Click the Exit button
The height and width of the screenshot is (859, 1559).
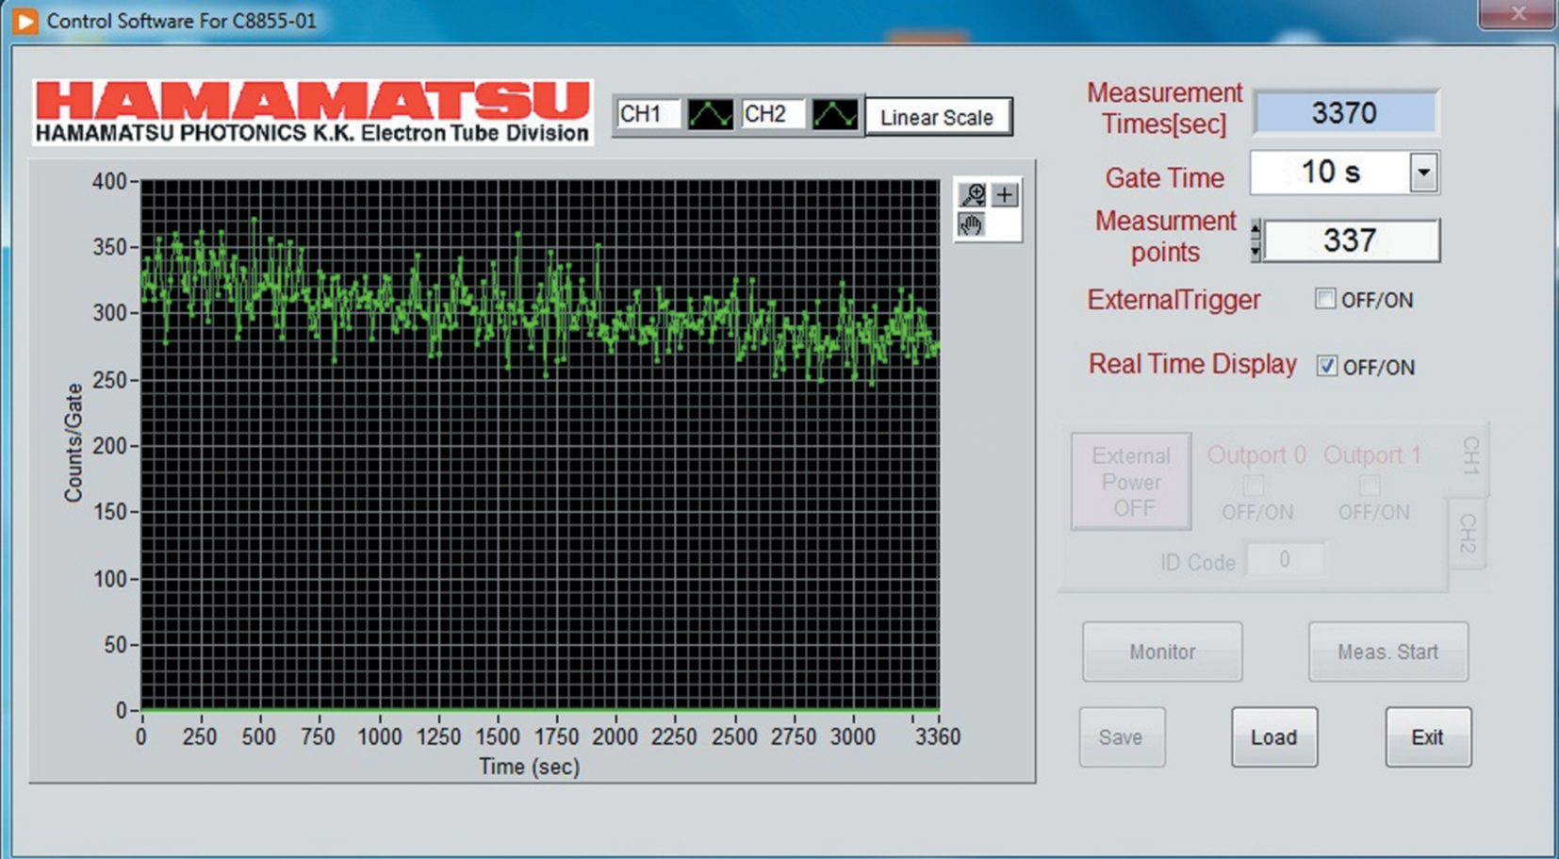pyautogui.click(x=1427, y=737)
